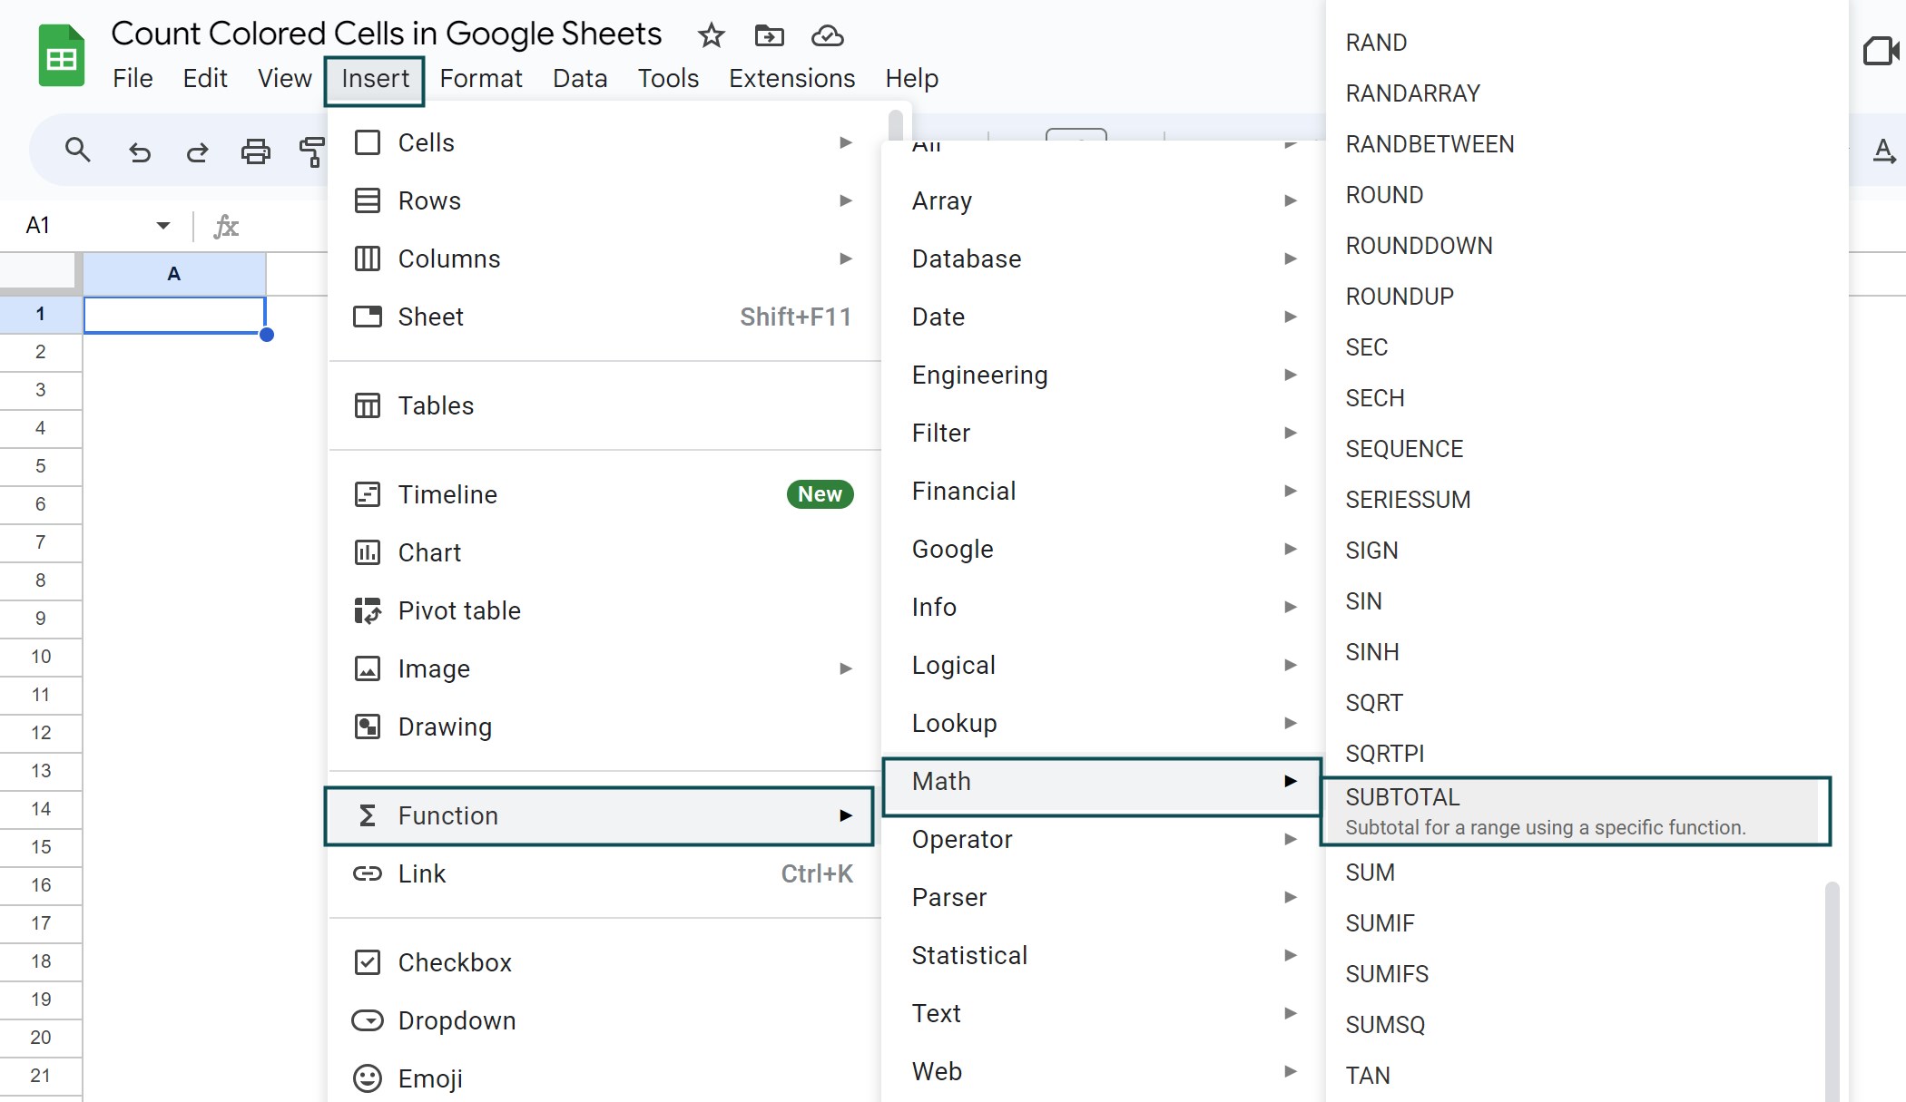Select column A header

click(x=174, y=274)
